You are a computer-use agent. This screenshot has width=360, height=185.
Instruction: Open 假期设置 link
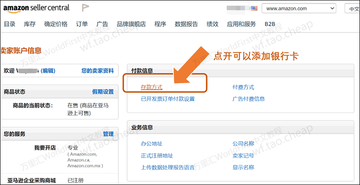(103, 92)
